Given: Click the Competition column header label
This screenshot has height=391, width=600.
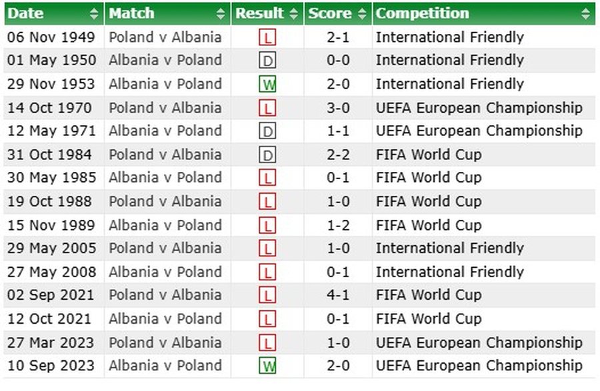Looking at the screenshot, I should tap(422, 13).
